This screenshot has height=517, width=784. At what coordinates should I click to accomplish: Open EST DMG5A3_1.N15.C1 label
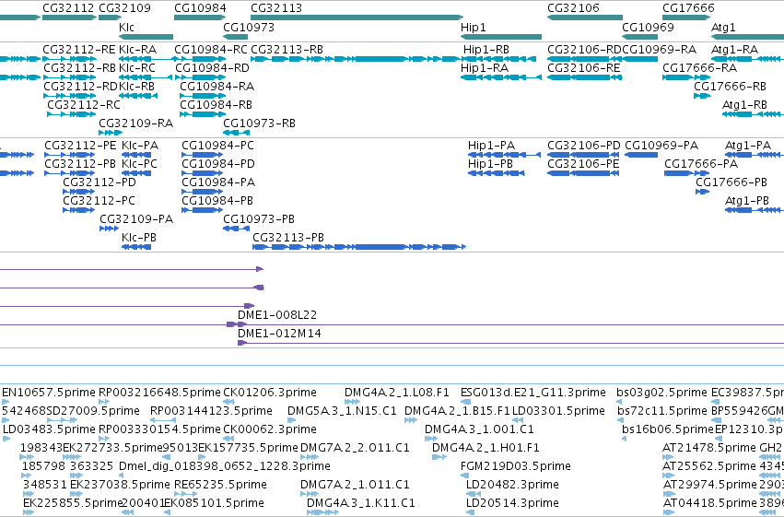pyautogui.click(x=342, y=411)
